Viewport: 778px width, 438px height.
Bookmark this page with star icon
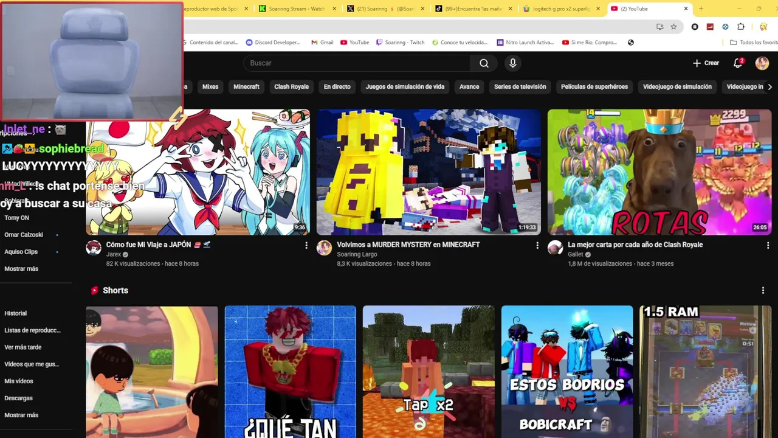673,27
